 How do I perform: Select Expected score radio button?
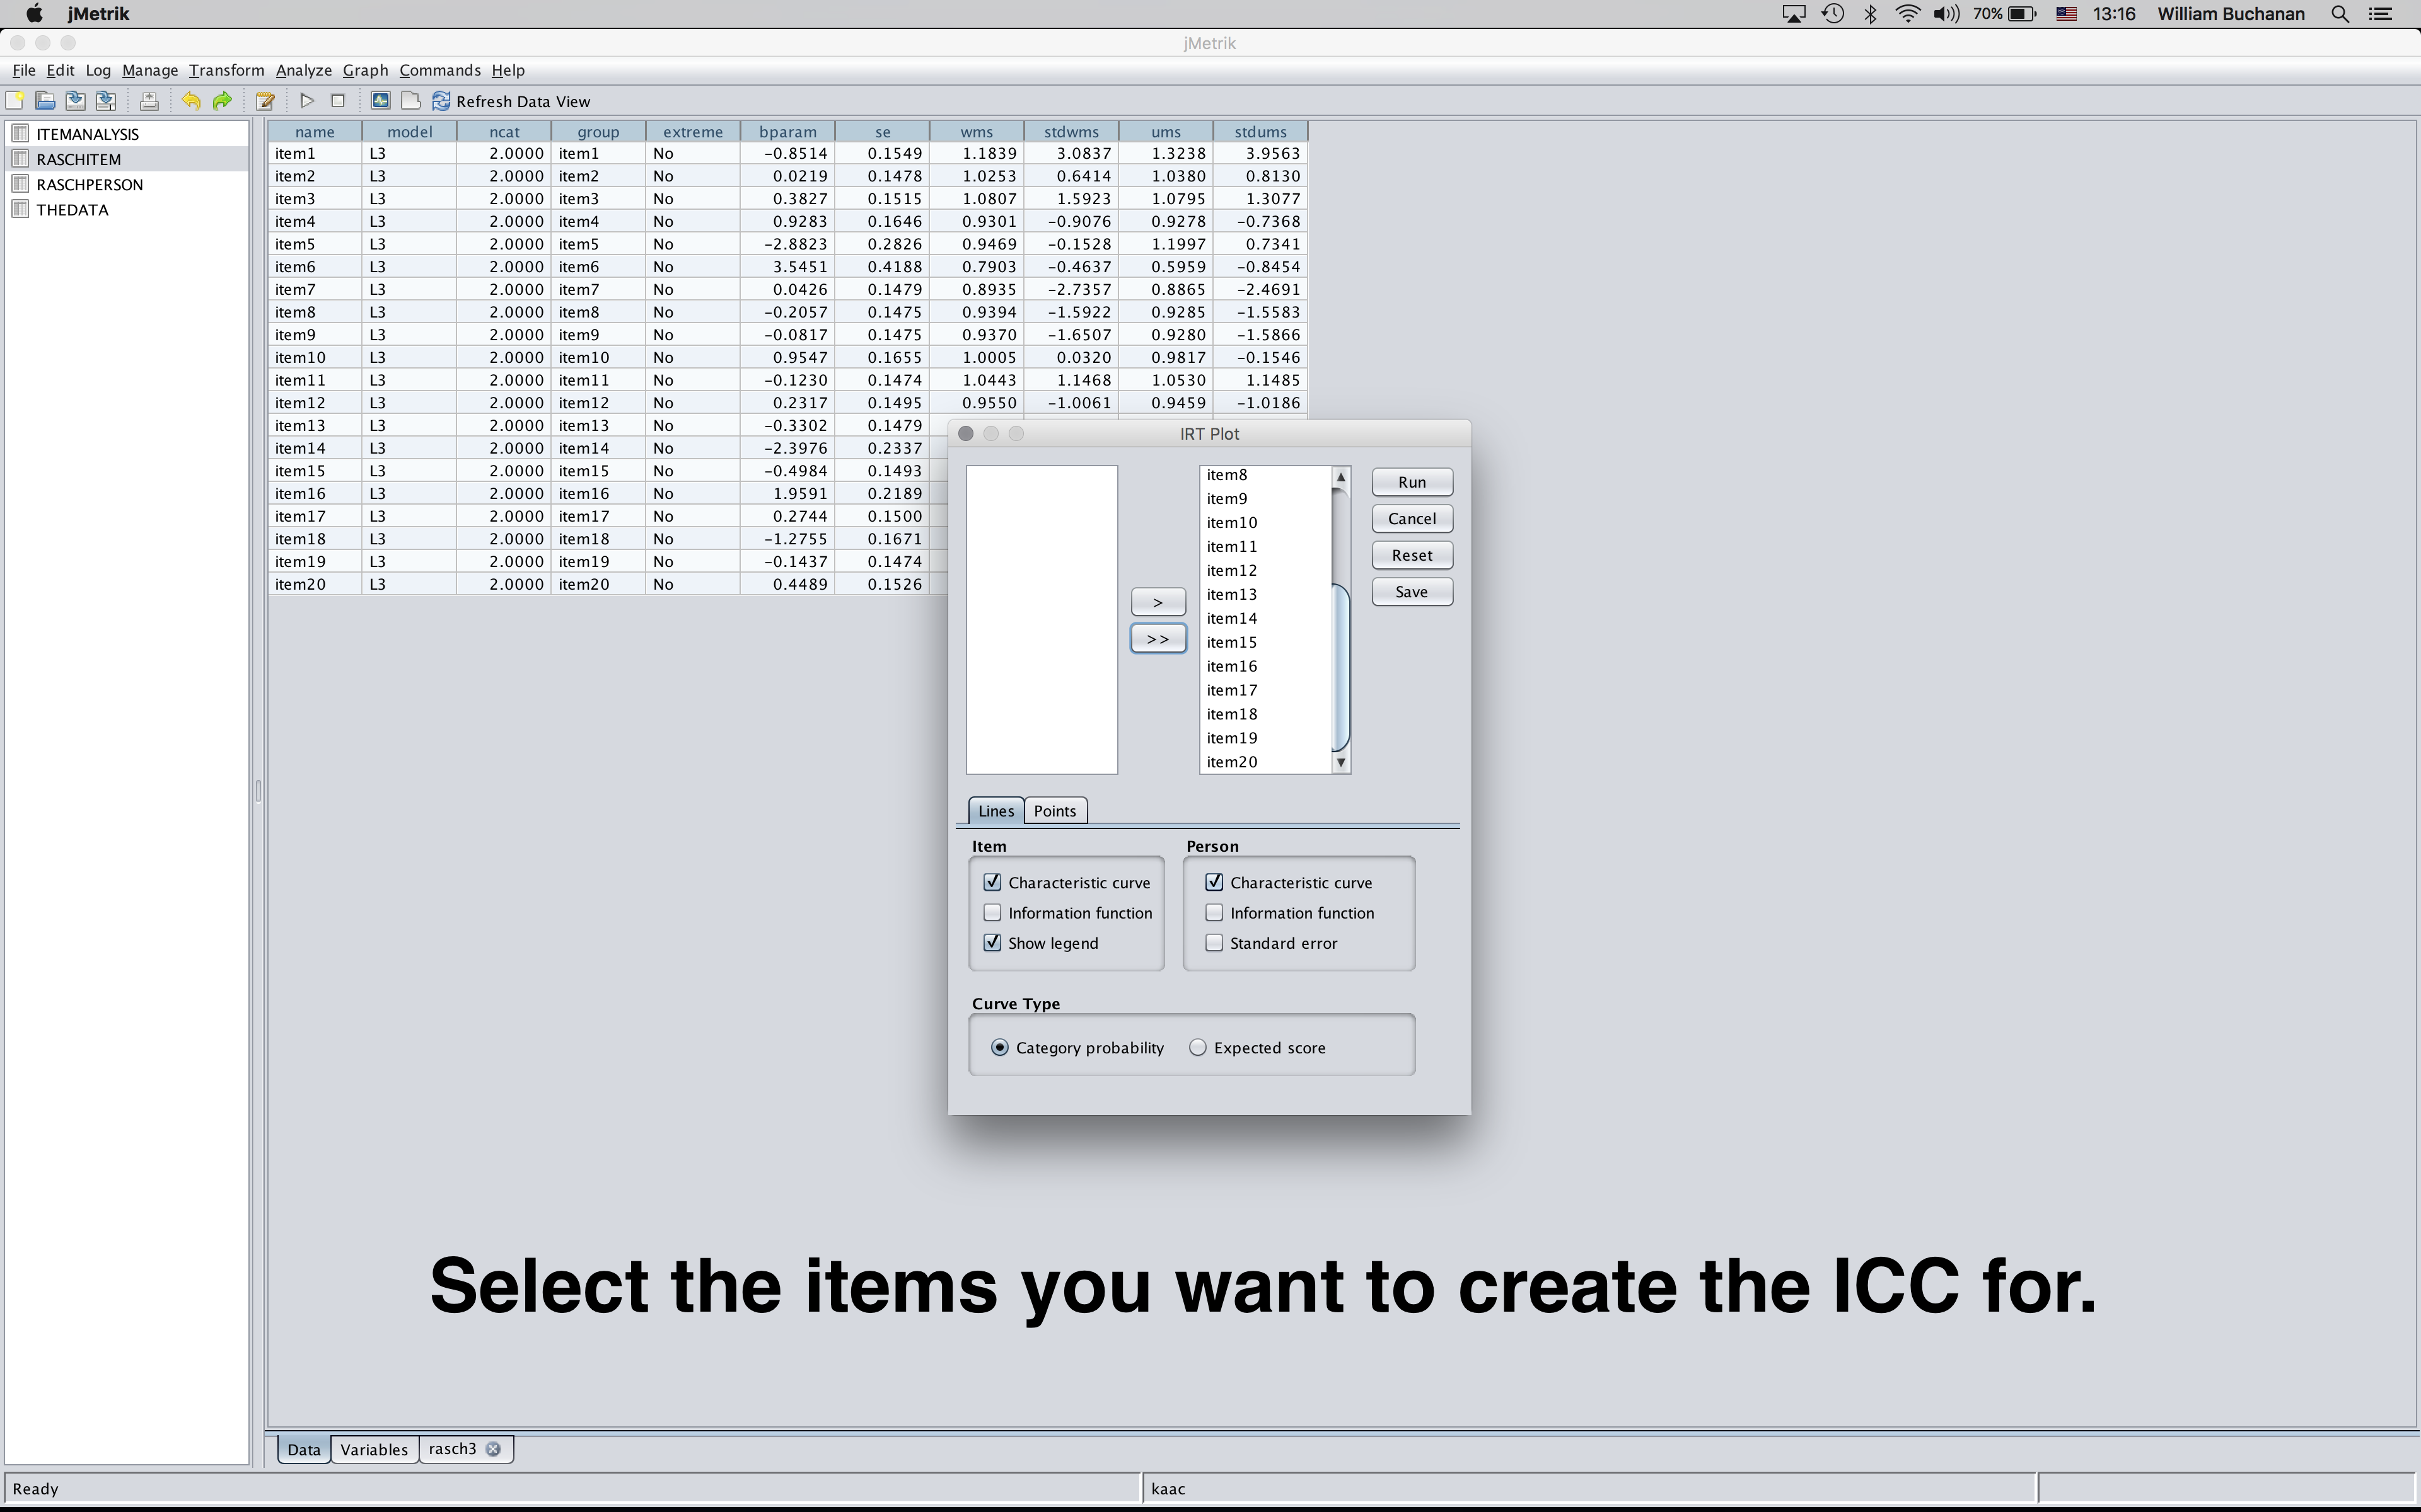pos(1197,1048)
